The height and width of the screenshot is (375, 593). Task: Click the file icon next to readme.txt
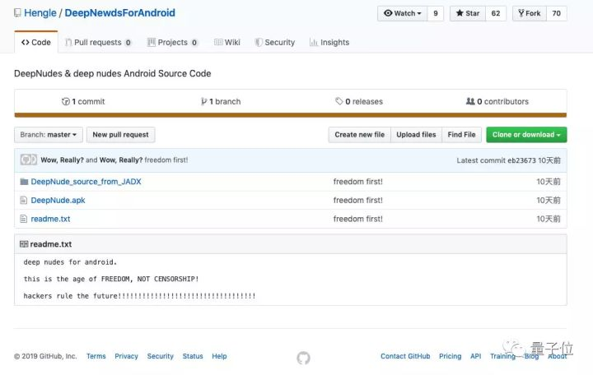click(x=24, y=219)
